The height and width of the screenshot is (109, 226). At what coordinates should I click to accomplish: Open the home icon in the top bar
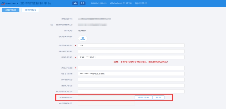(75, 3)
